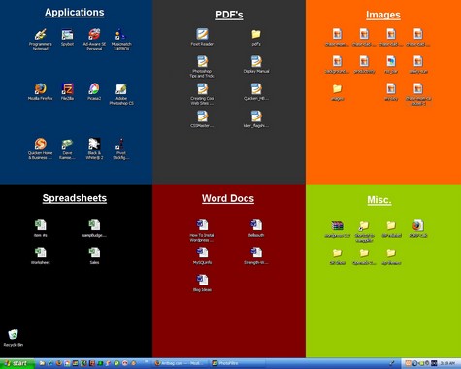Click the Windows start button

(17, 363)
